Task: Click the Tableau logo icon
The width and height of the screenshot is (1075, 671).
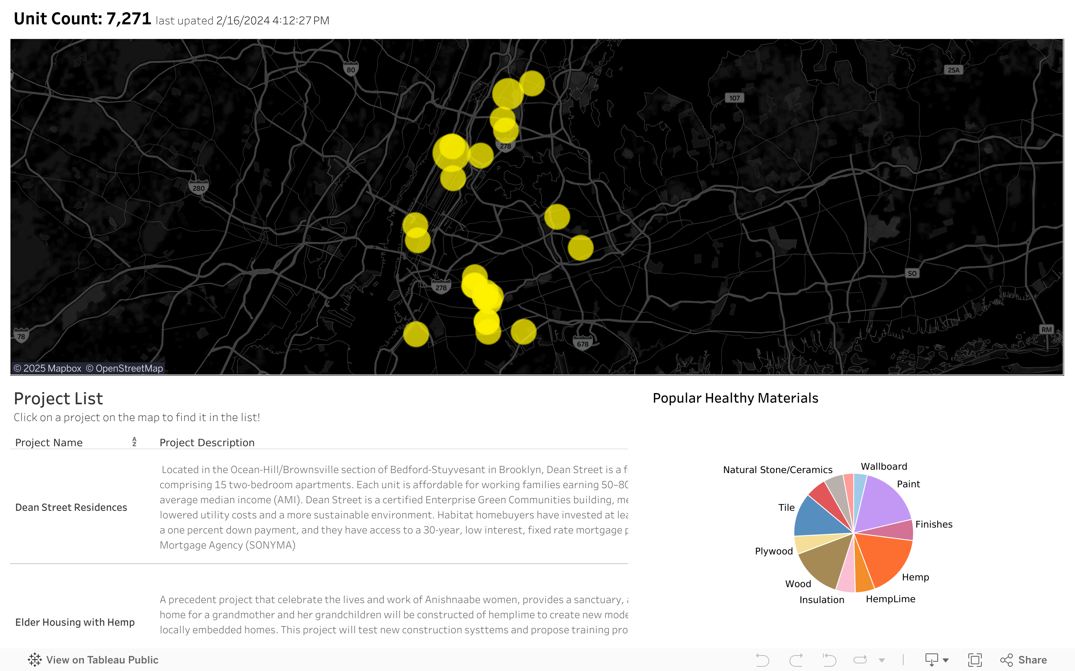Action: click(x=35, y=659)
